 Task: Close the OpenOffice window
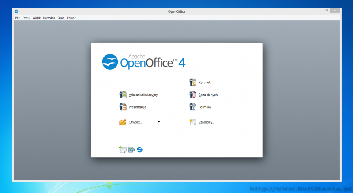(335, 11)
